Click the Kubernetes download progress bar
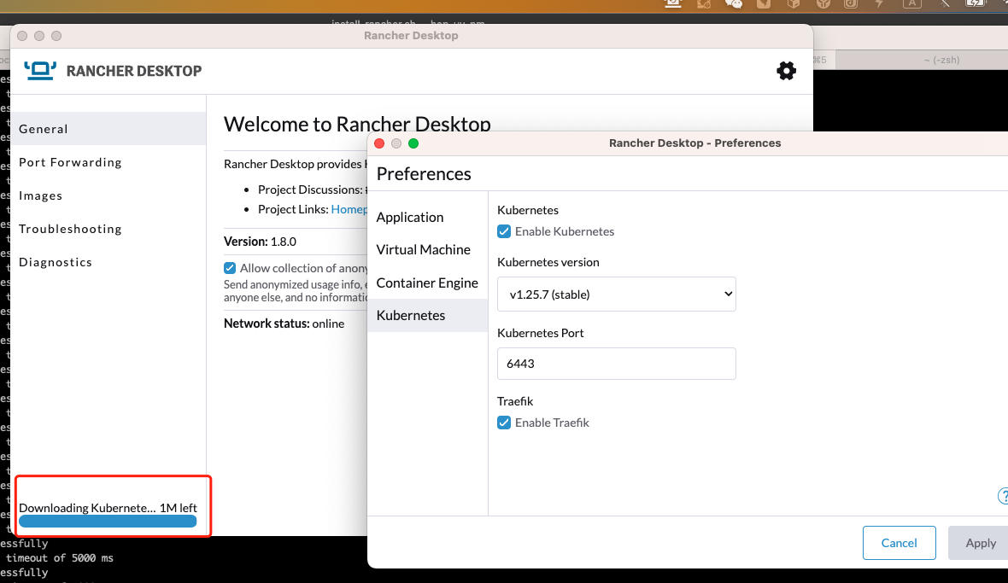Image resolution: width=1008 pixels, height=583 pixels. 107,521
